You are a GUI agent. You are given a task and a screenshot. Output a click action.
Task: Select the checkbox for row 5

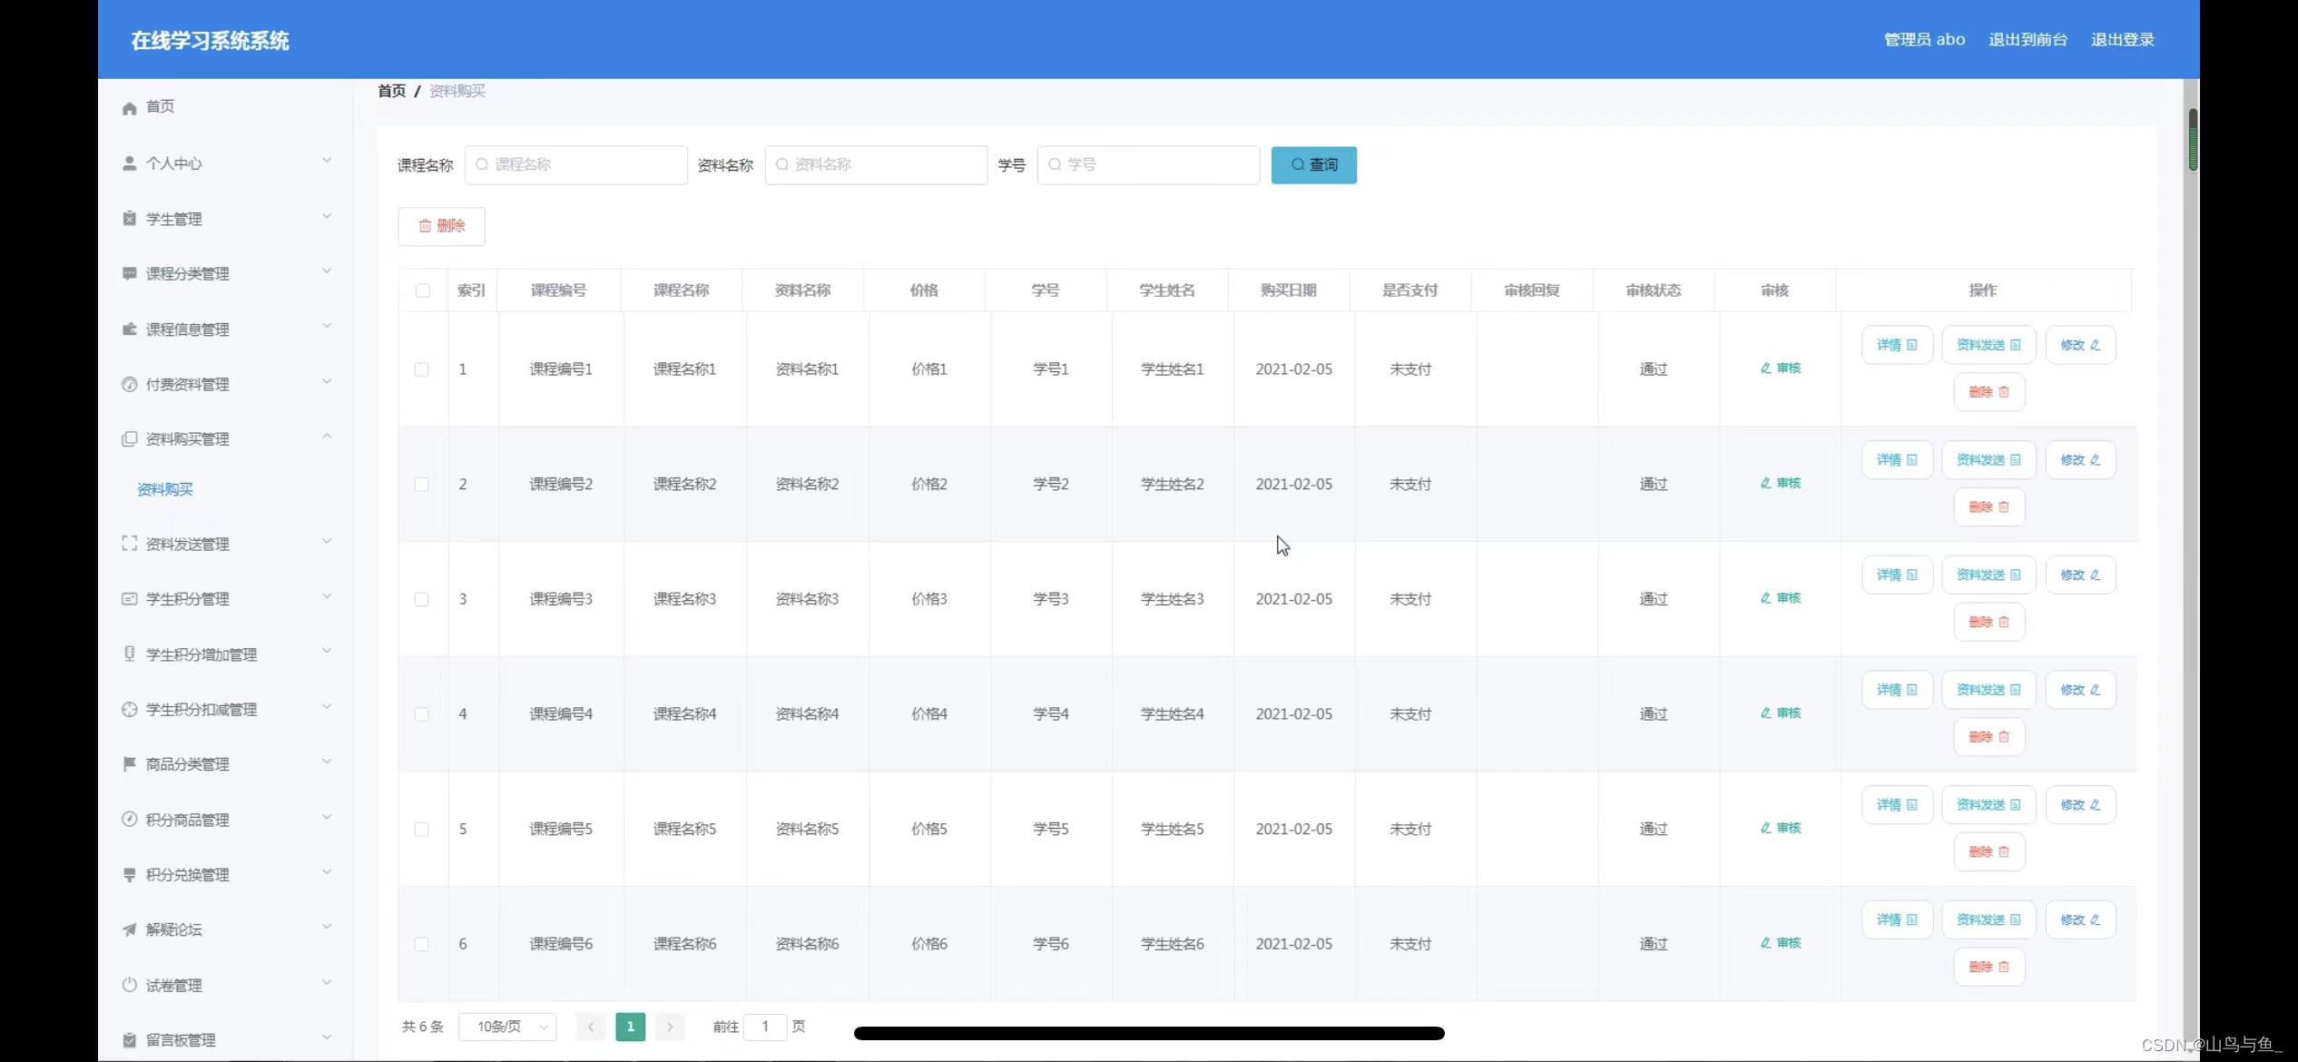[422, 829]
